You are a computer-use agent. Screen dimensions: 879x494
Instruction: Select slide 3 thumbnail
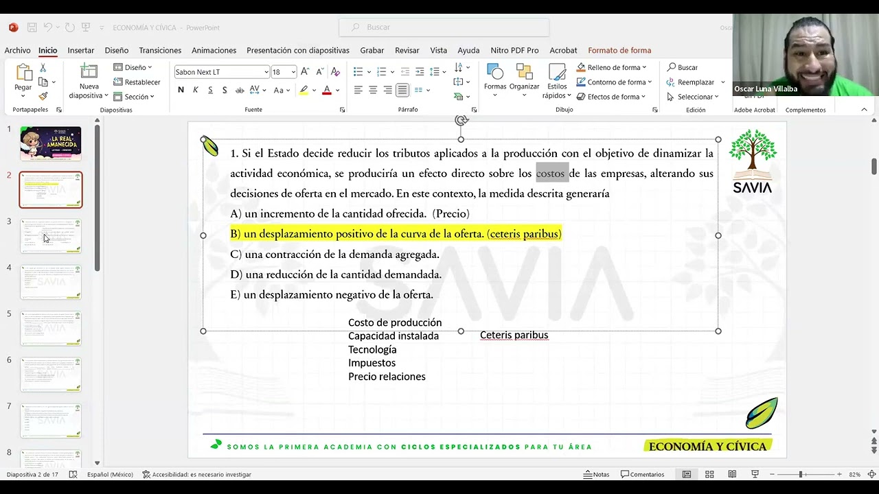point(51,236)
